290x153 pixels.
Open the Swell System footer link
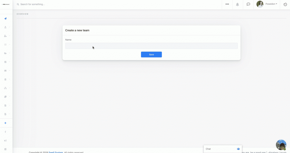click(x=56, y=152)
